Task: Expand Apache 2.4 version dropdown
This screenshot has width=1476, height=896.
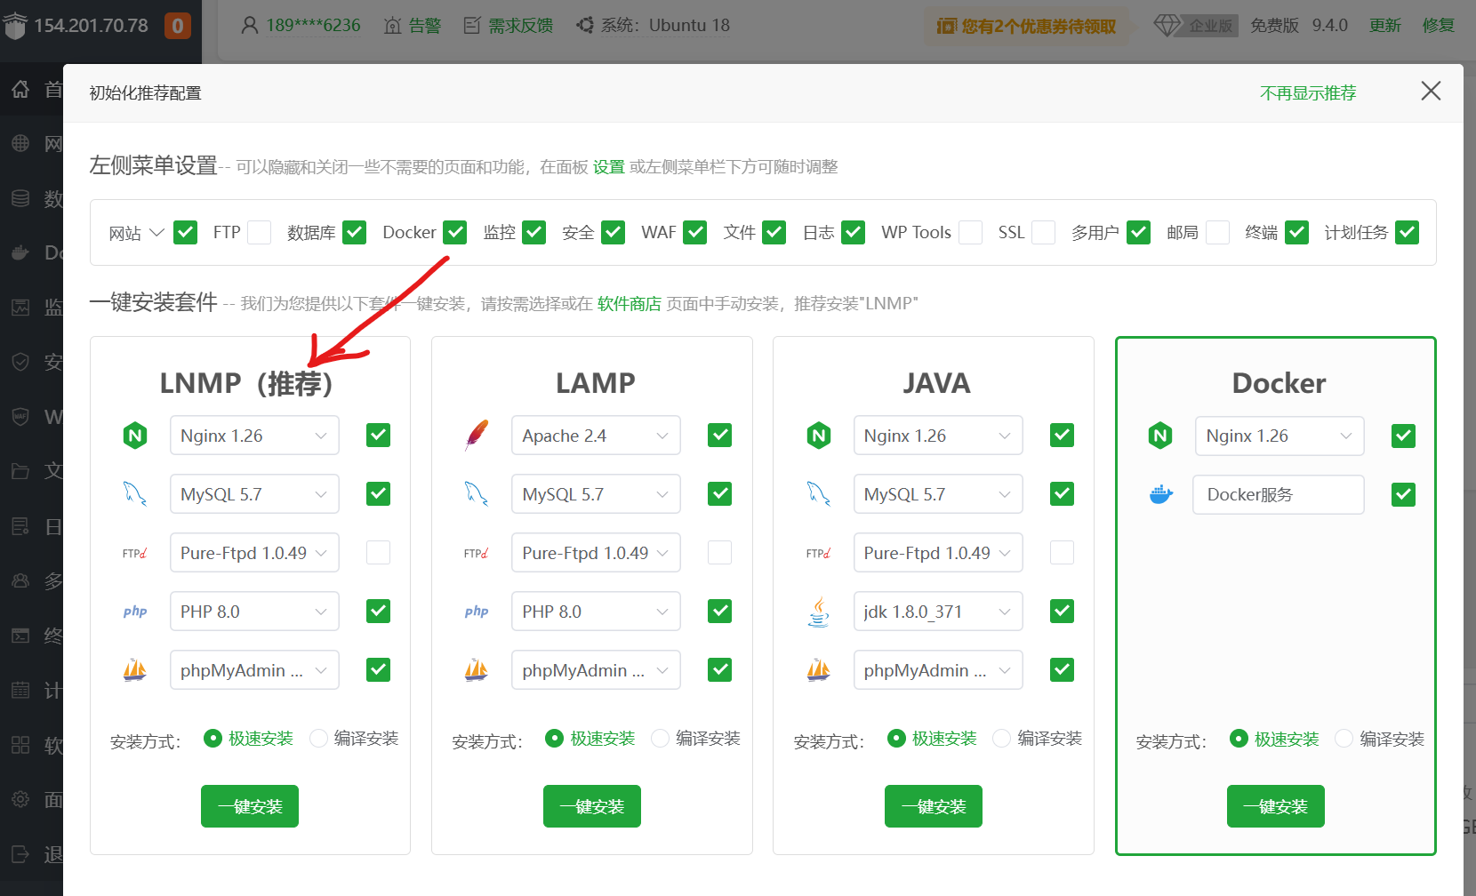Action: coord(596,436)
